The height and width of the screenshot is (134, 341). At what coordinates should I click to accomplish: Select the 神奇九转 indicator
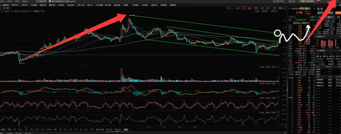point(109,130)
